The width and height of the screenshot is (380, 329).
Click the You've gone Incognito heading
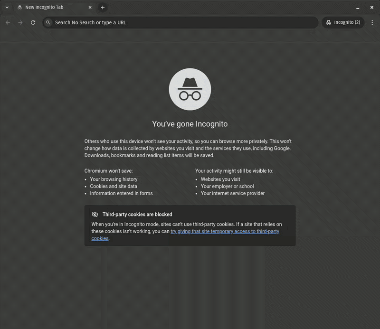(190, 123)
